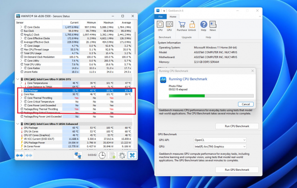
Task: Click the Run CPU Benchmark button
Action: tap(237, 126)
